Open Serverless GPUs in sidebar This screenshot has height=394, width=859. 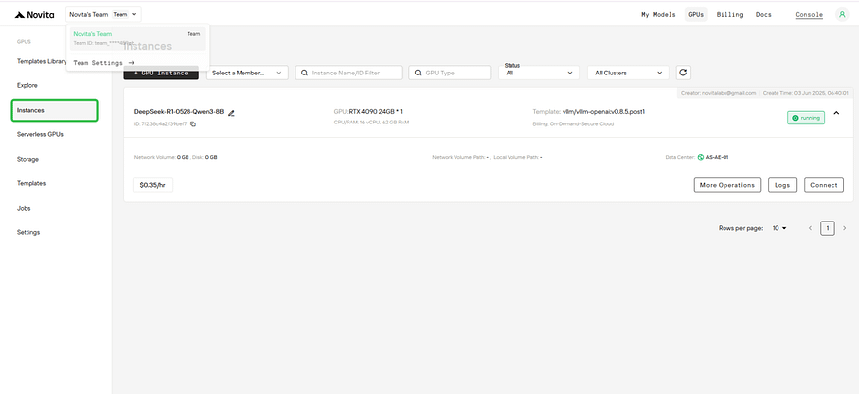(x=40, y=134)
